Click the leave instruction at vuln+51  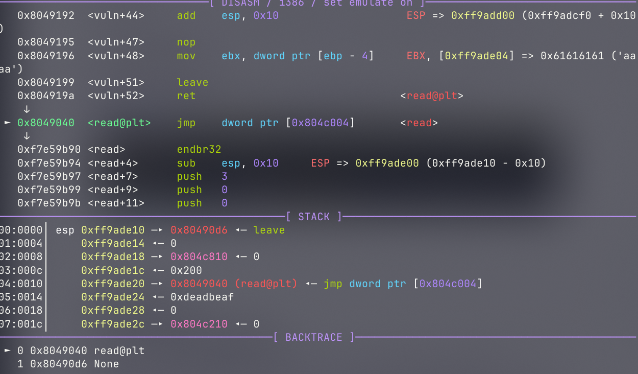(x=192, y=82)
